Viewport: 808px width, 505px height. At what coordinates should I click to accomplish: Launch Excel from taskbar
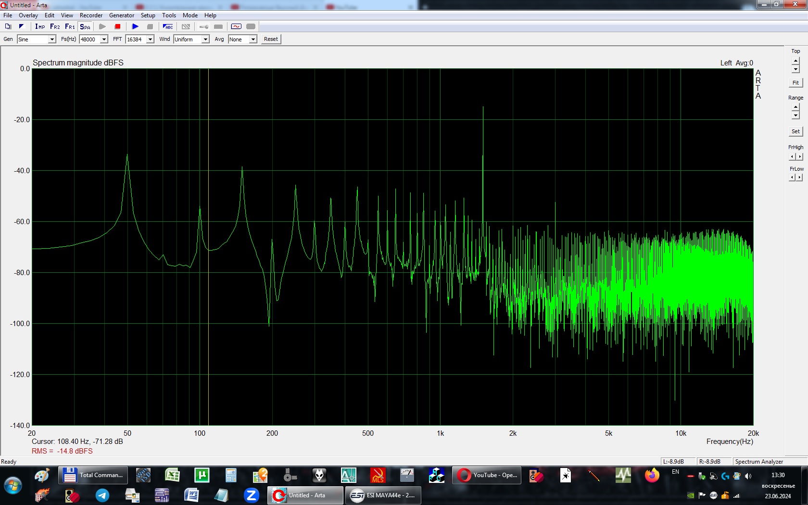click(172, 475)
